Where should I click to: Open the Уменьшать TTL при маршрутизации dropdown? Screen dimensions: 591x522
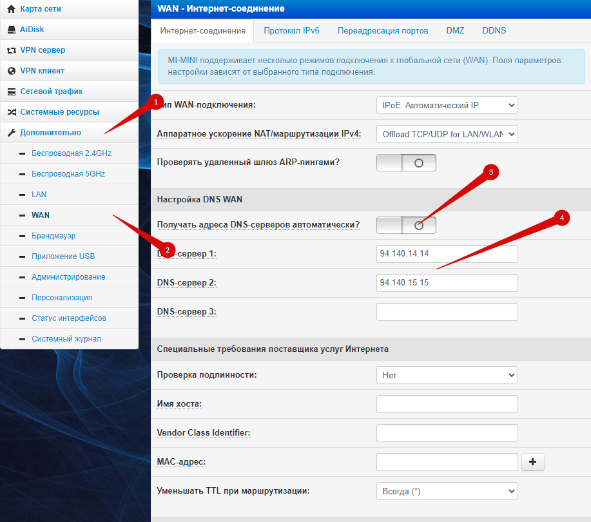[x=447, y=491]
